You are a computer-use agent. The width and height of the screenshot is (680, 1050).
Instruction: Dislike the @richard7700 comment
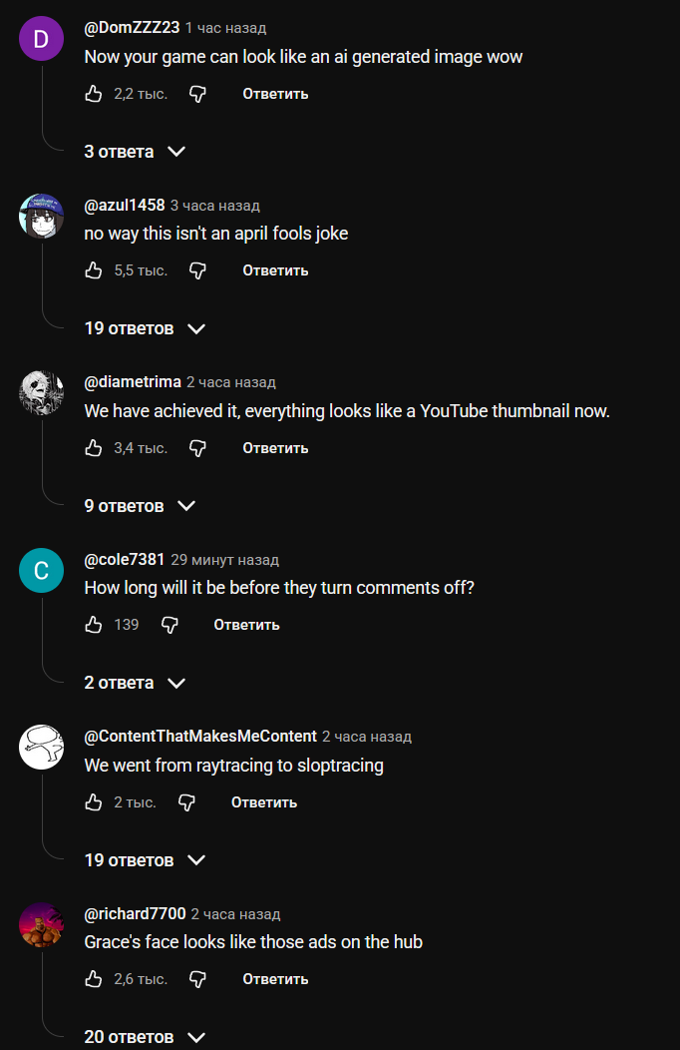[197, 979]
